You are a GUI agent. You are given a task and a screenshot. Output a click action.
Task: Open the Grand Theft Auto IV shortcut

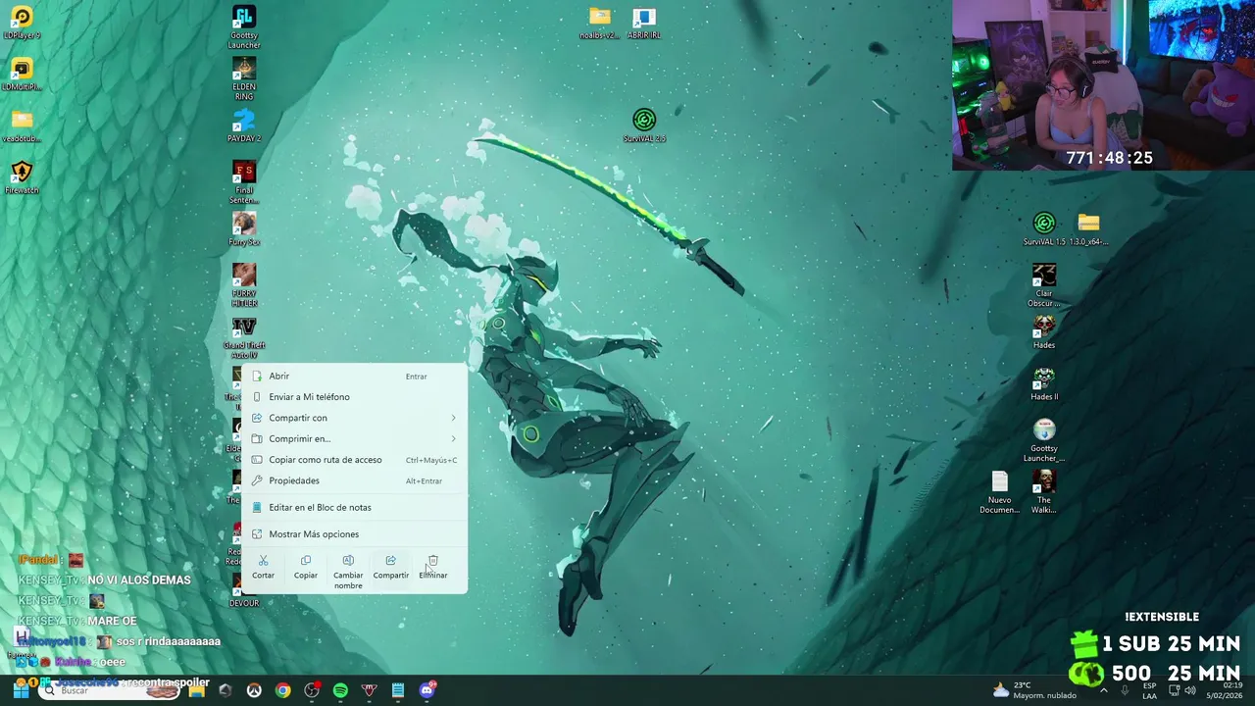point(244,338)
